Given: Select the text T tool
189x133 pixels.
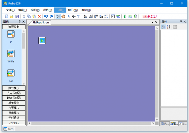Looking at the screenshot, I should (x=78, y=16).
